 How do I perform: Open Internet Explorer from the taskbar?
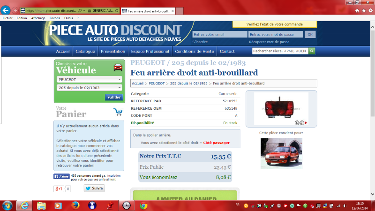point(24,205)
